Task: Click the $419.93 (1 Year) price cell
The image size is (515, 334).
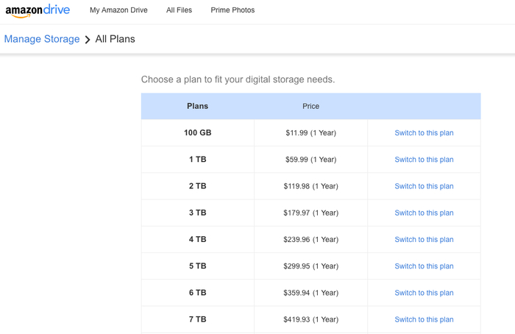Action: click(x=310, y=319)
